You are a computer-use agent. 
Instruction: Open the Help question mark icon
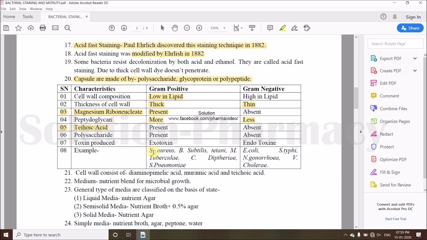point(383,17)
